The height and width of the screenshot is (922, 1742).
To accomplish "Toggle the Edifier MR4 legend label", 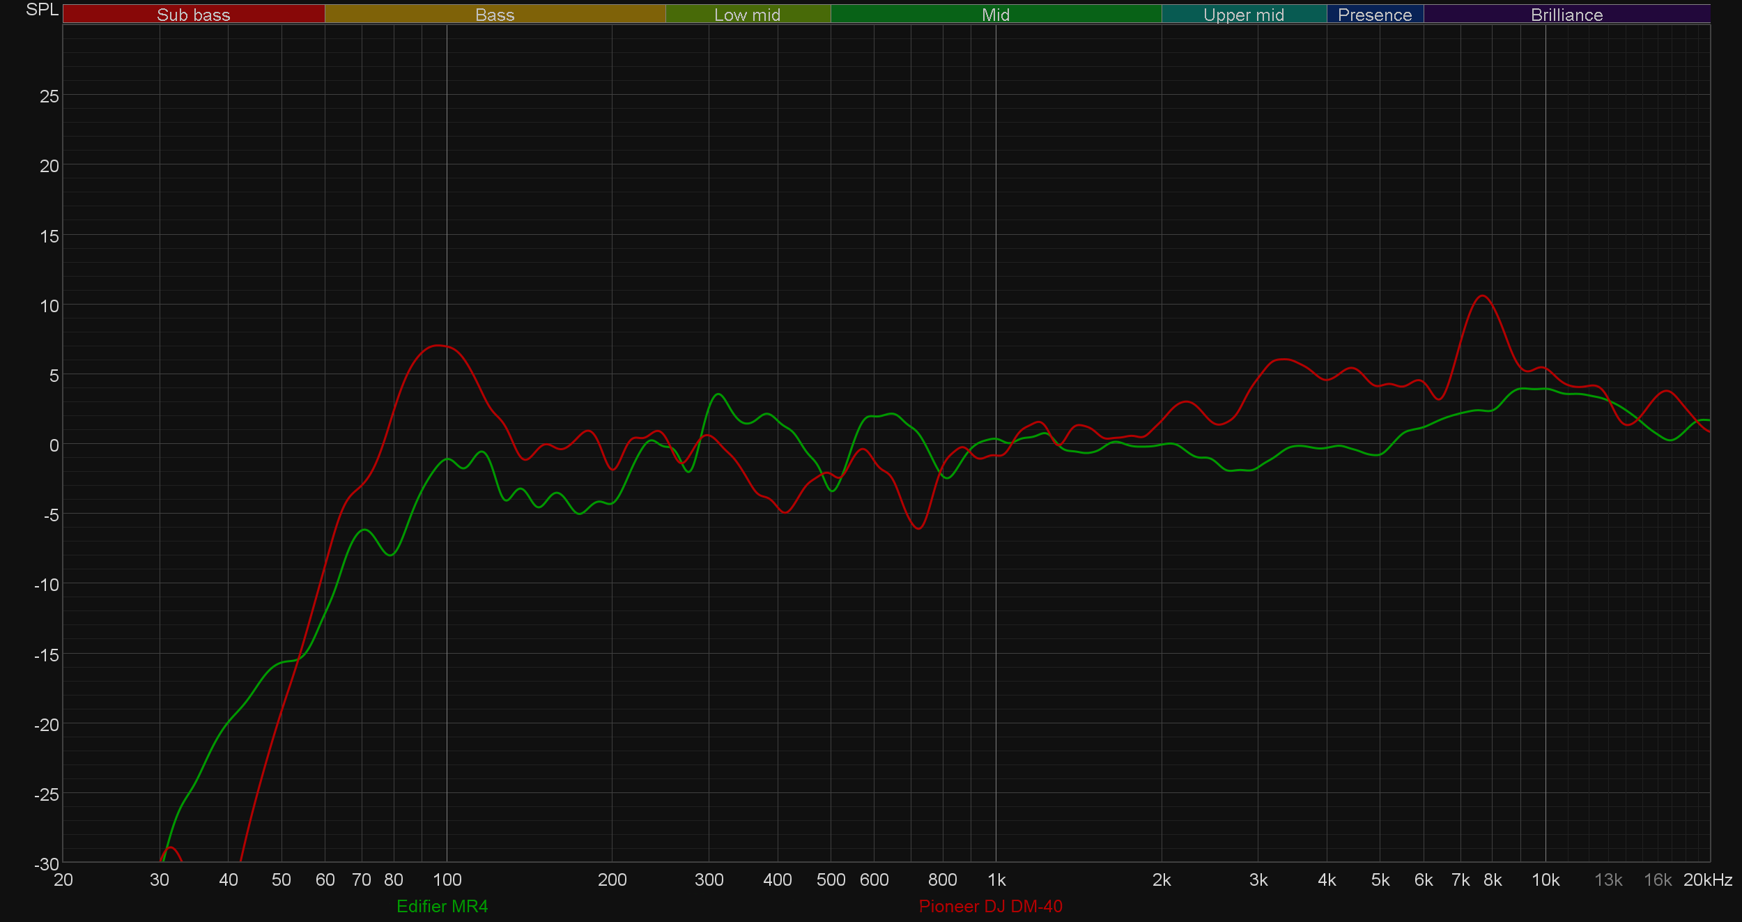I will 442,907.
